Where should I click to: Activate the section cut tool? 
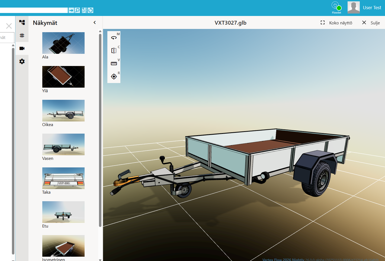(114, 51)
